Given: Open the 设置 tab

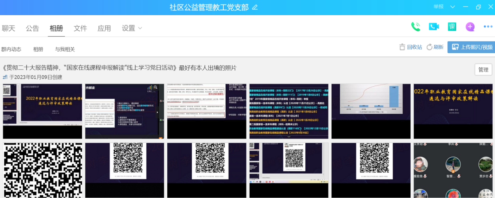Looking at the screenshot, I should 128,28.
